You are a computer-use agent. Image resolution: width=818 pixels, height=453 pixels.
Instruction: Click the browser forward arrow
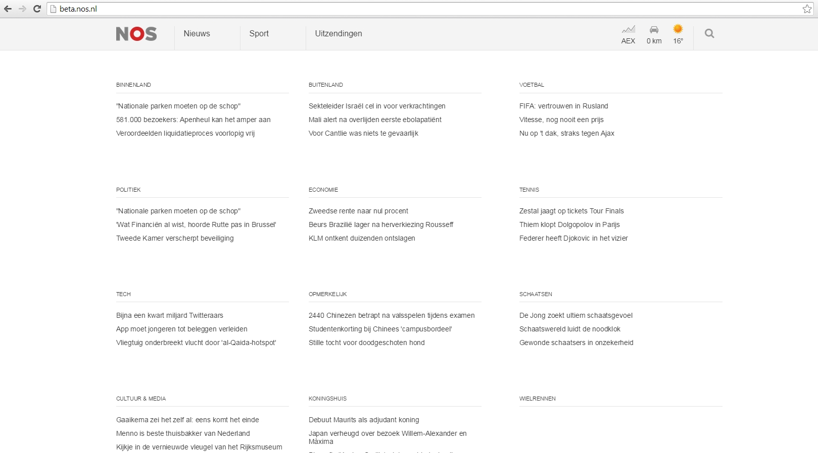[22, 9]
